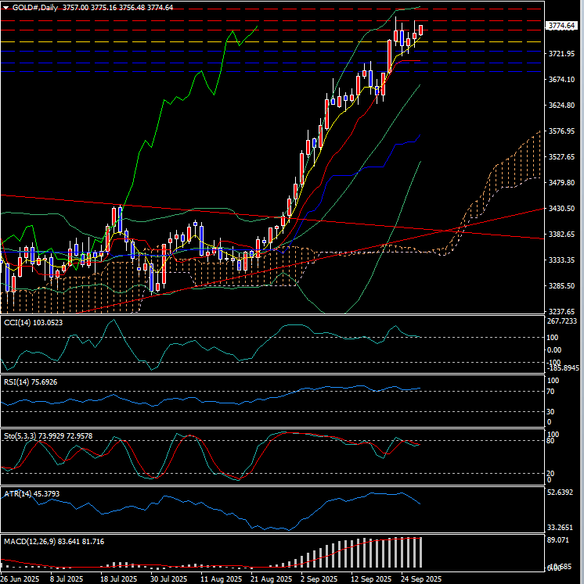Click the 3721.95 price axis label
The image size is (584, 584).
[562, 54]
